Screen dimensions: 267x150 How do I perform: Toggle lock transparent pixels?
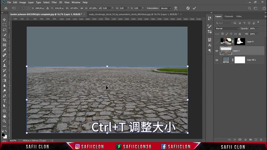222,34
